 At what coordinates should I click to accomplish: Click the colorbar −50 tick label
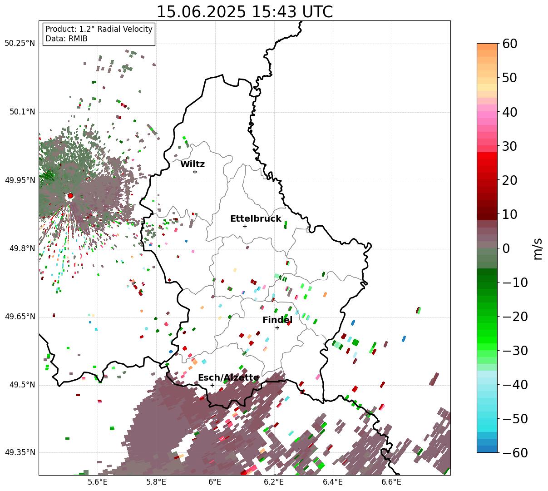515,419
